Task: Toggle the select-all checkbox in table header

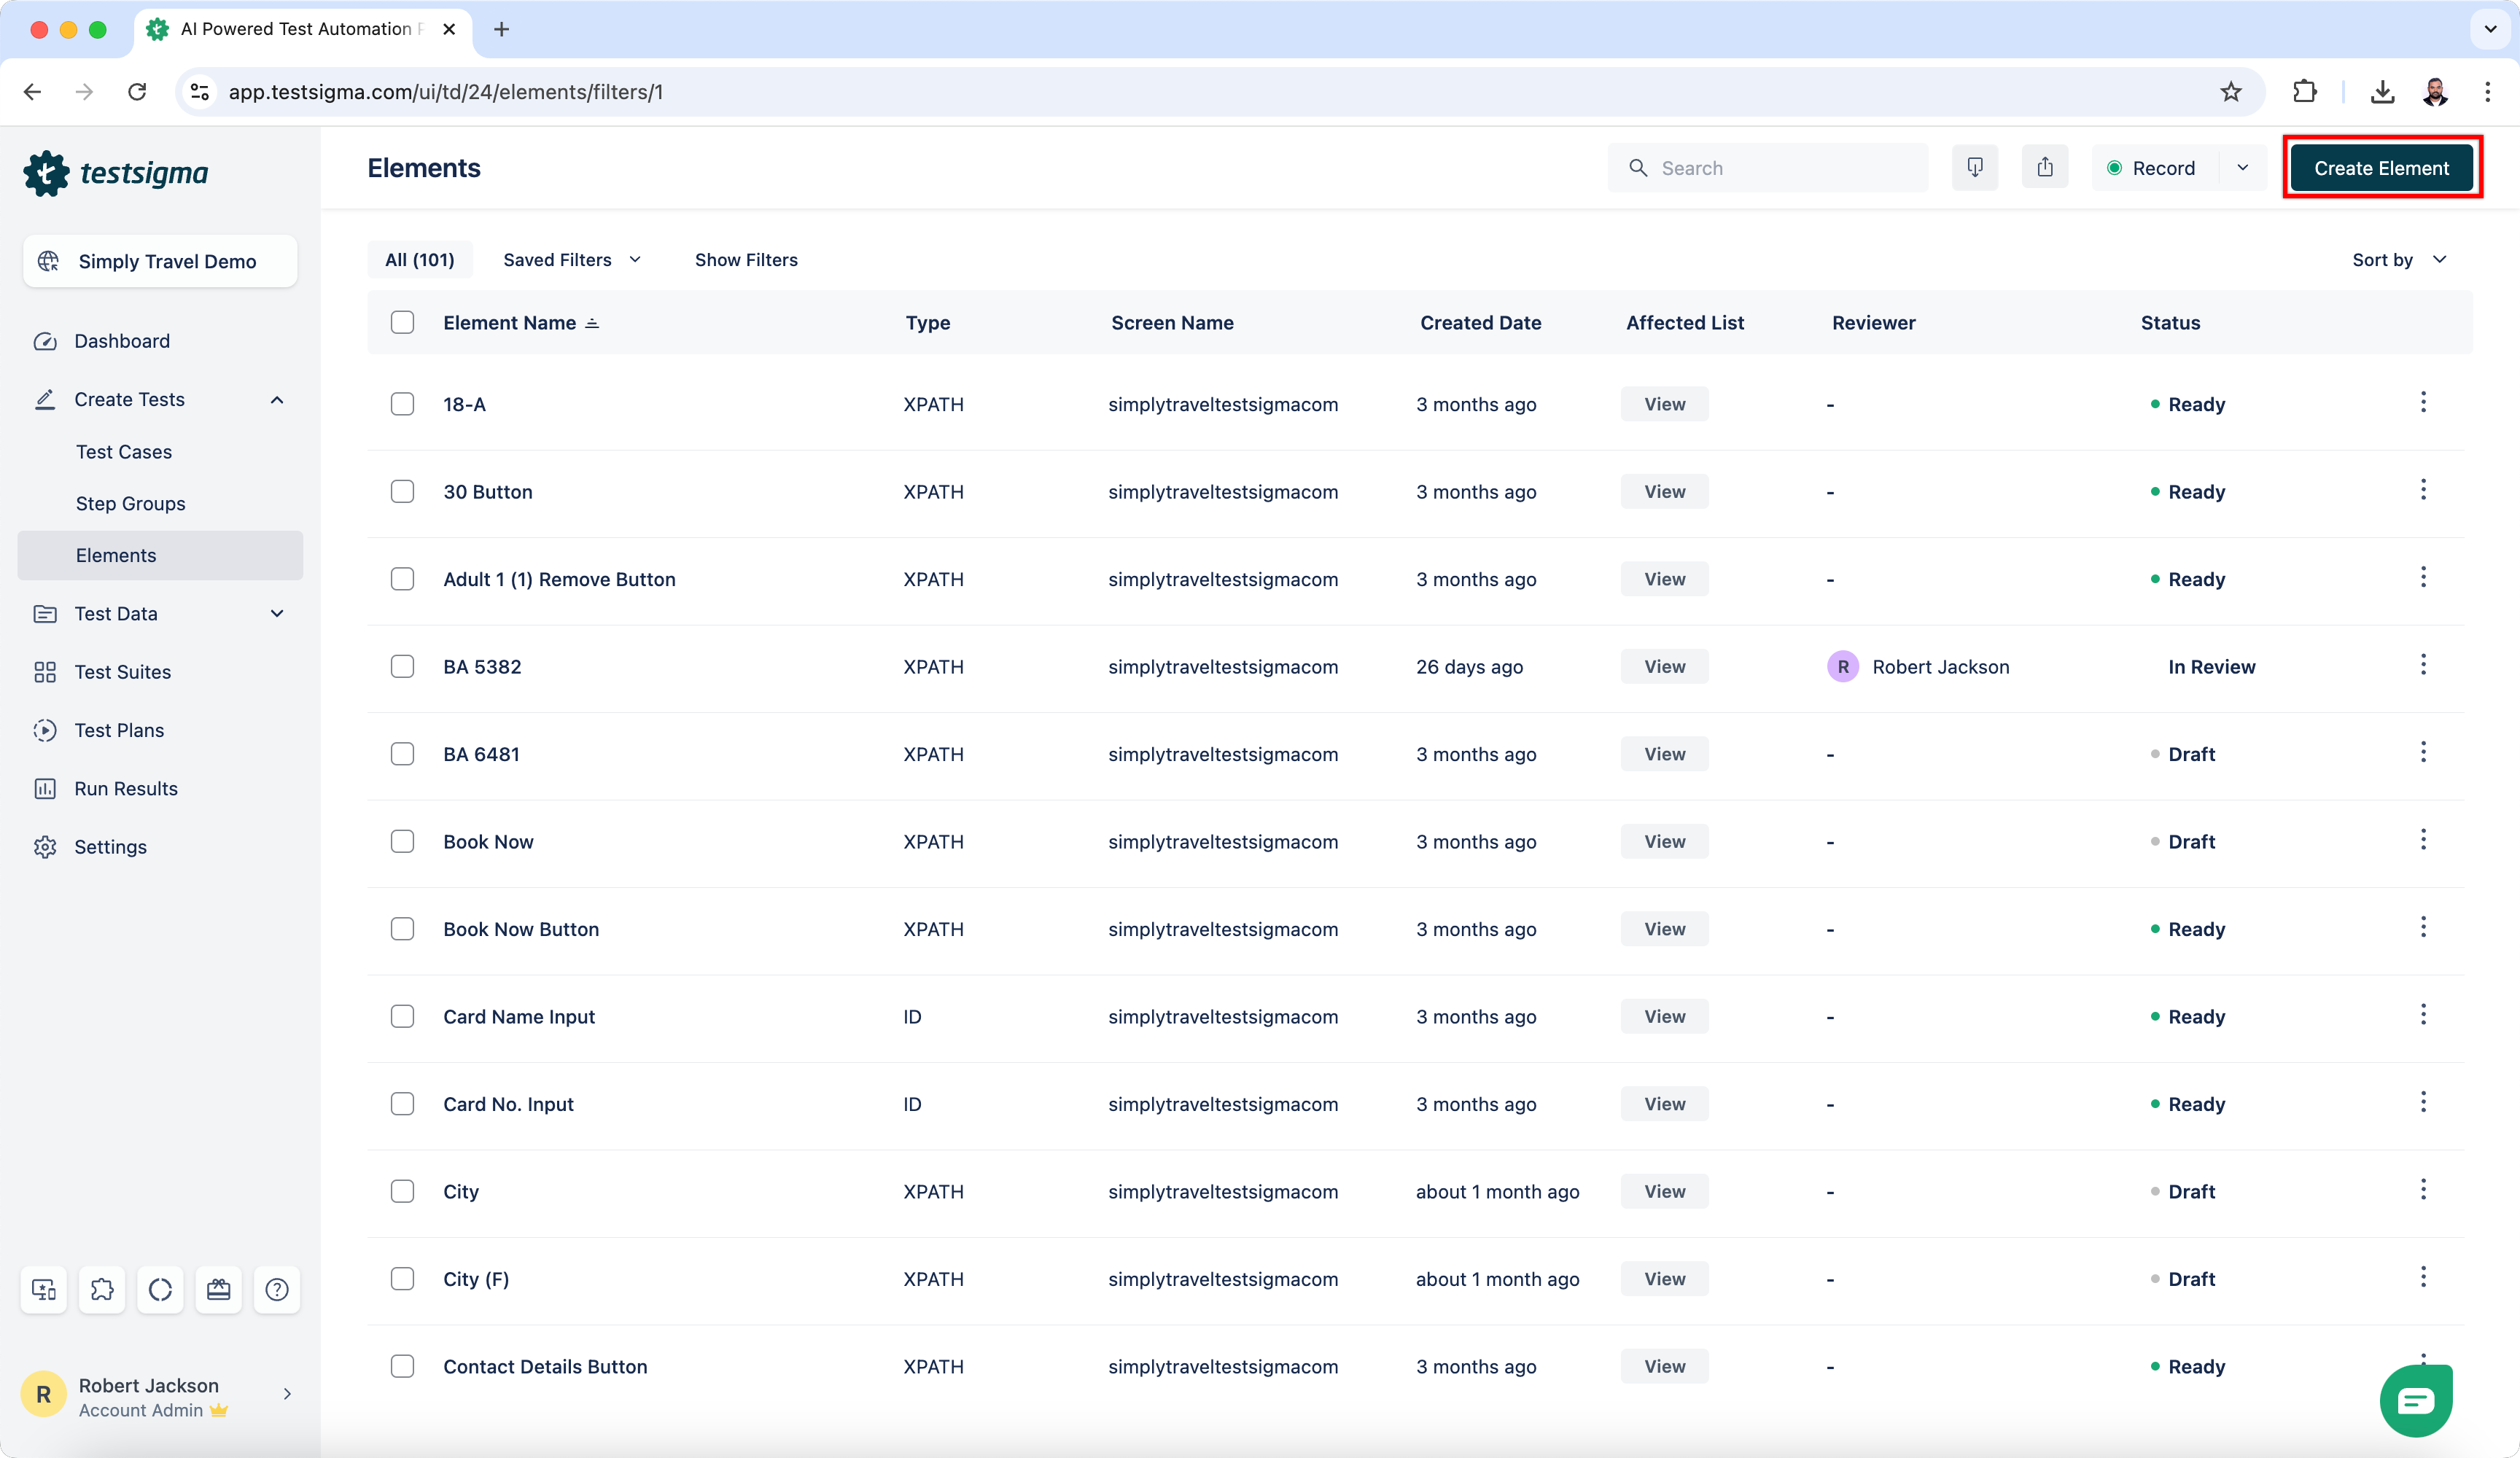Action: point(402,322)
